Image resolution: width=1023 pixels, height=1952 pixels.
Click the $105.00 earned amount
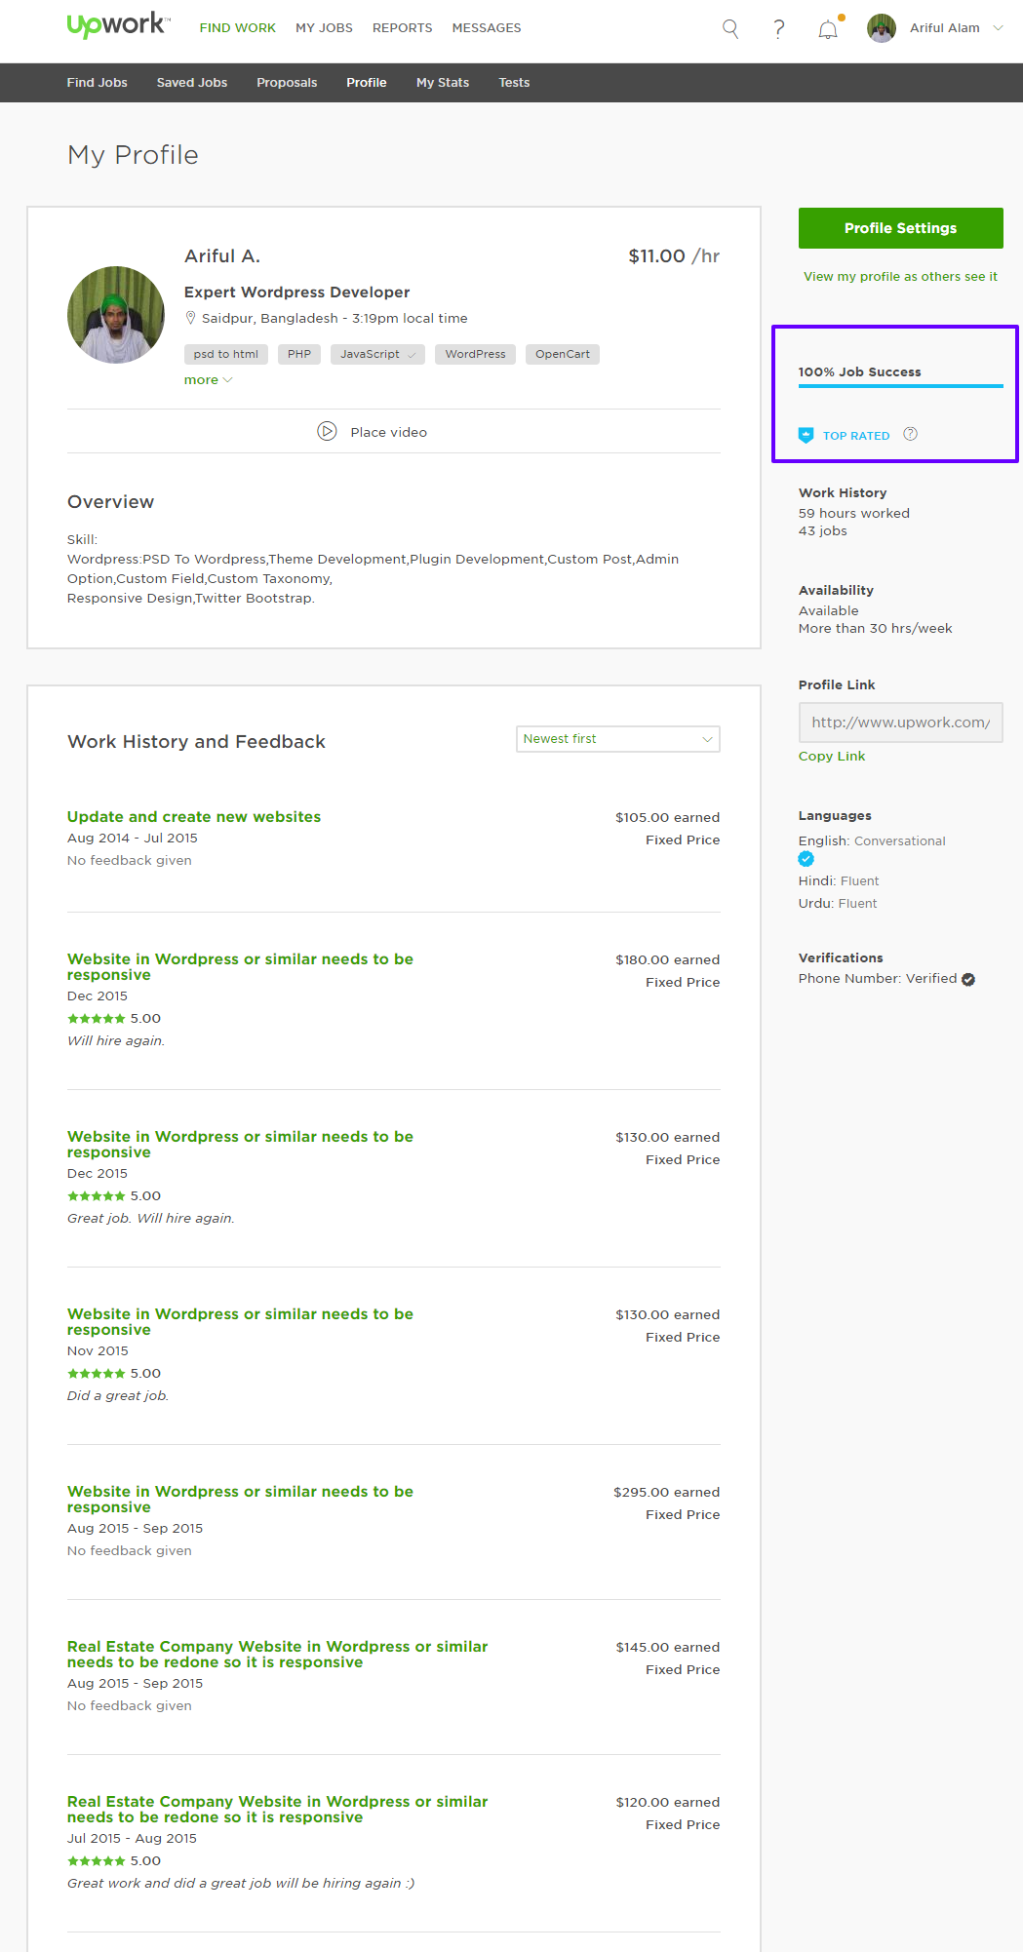[x=668, y=818]
